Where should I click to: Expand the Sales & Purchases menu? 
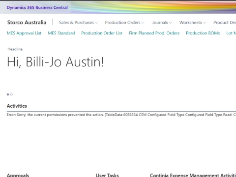point(78,23)
